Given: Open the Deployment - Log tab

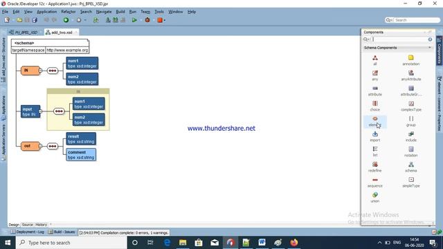Looking at the screenshot, I should (28, 232).
